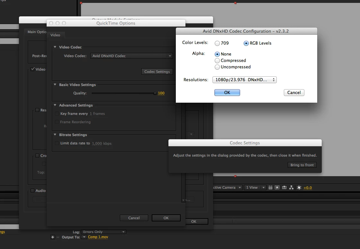Collapse Bitrate Settings section
This screenshot has width=360, height=249.
coord(55,134)
